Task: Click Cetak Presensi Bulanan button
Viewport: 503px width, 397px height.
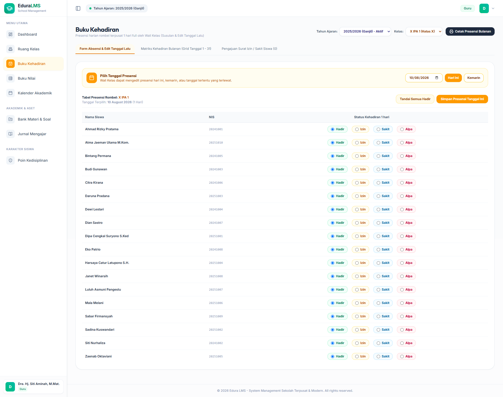Action: 470,31
